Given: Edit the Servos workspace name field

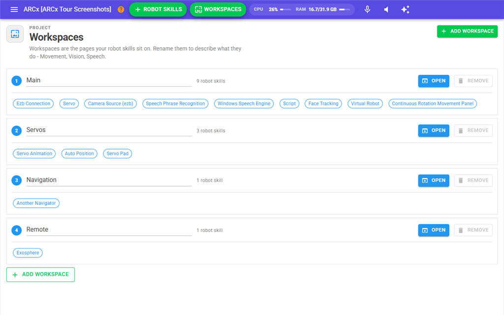Looking at the screenshot, I should [109, 130].
